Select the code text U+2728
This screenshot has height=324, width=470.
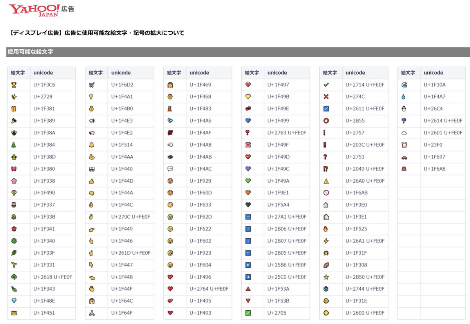click(x=42, y=97)
